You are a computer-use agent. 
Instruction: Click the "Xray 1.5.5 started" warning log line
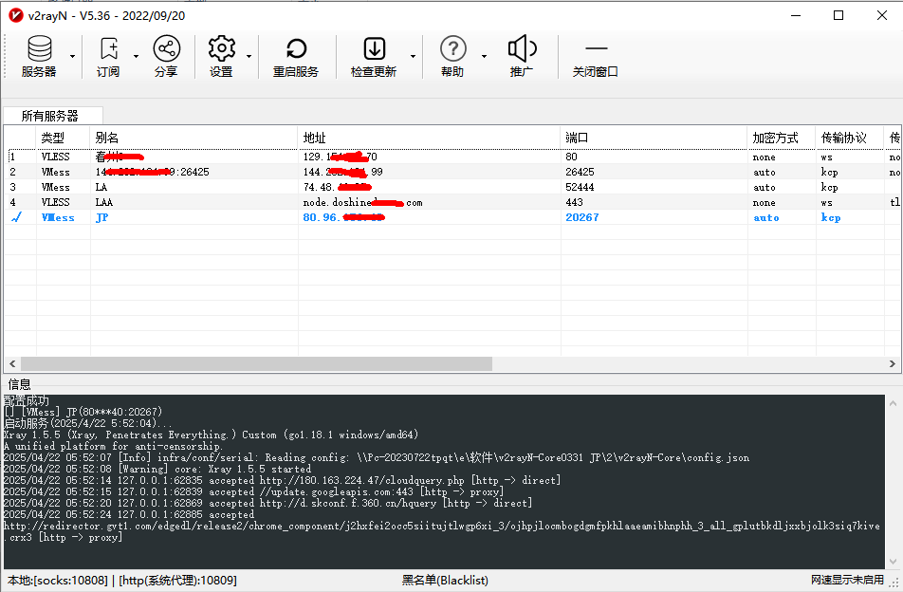pos(157,469)
